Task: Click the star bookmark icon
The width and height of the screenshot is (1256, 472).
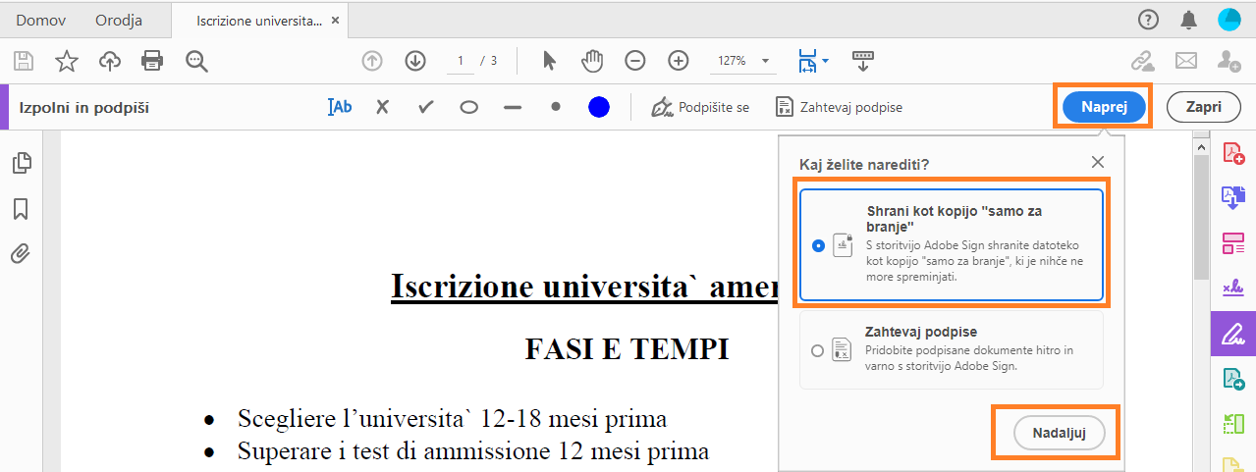Action: pyautogui.click(x=66, y=61)
